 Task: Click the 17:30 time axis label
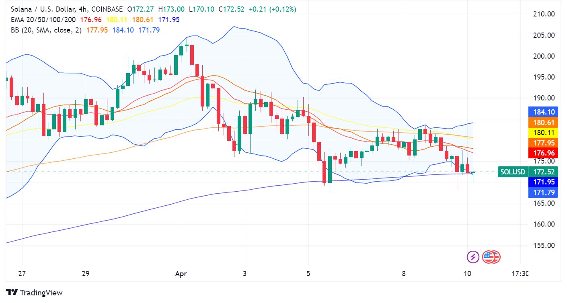click(x=520, y=274)
